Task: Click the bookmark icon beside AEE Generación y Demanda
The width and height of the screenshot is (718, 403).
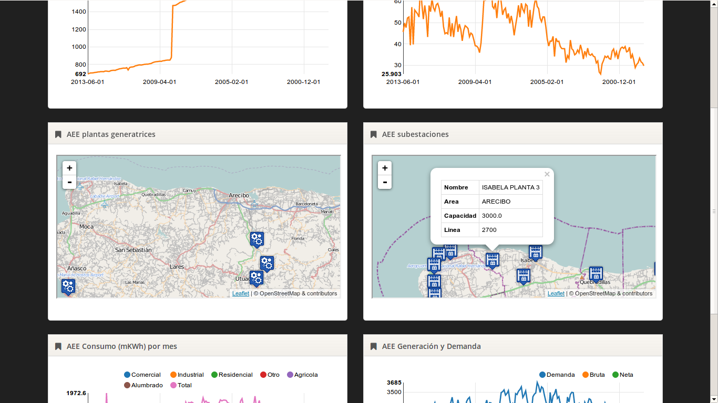Action: (374, 346)
